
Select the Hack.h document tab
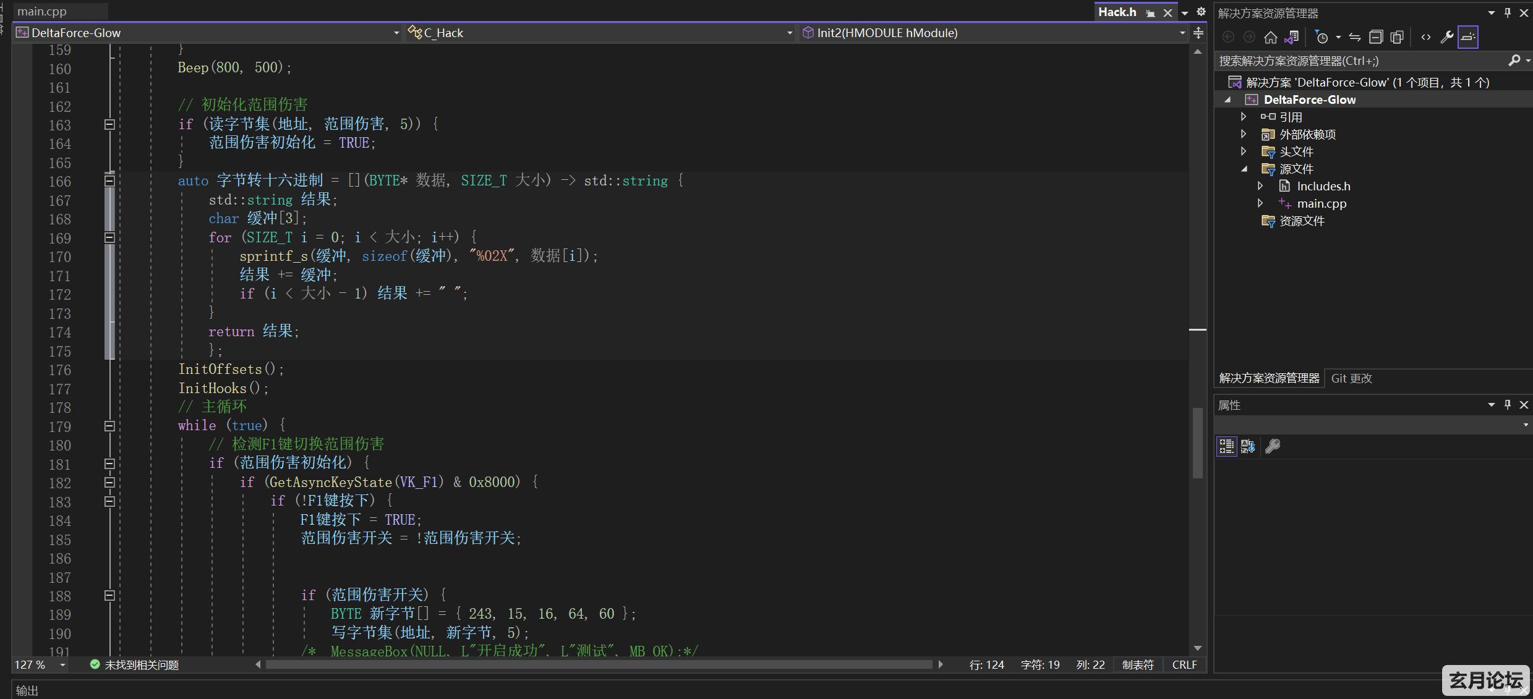coord(1117,11)
